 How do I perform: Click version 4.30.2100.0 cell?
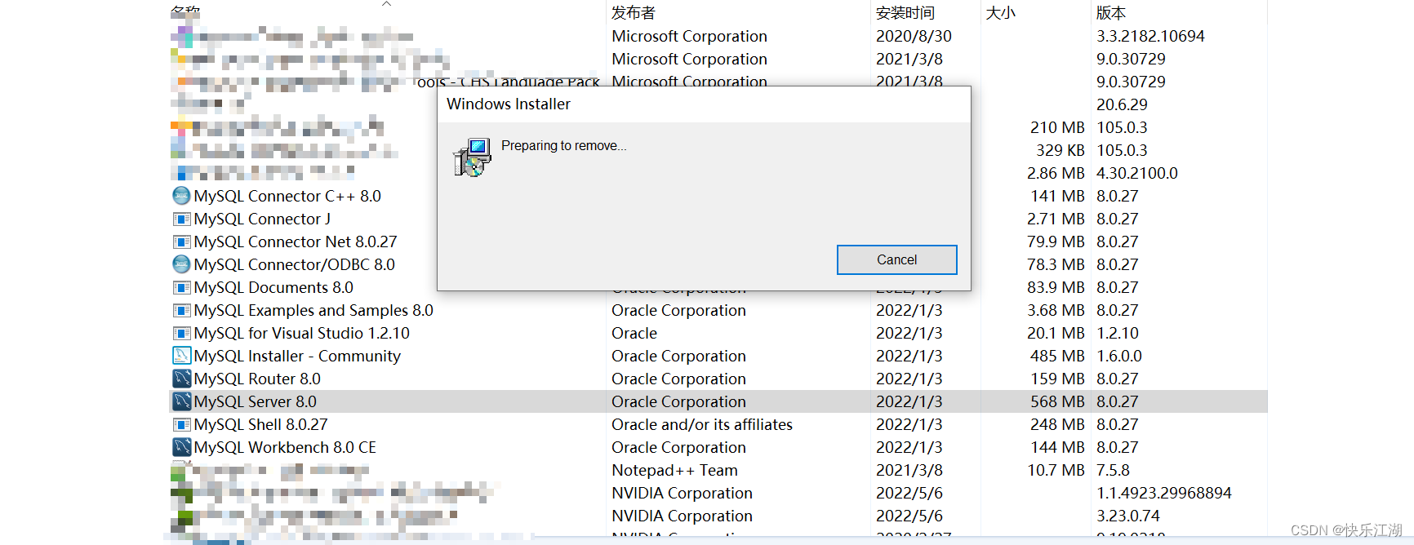(x=1137, y=173)
